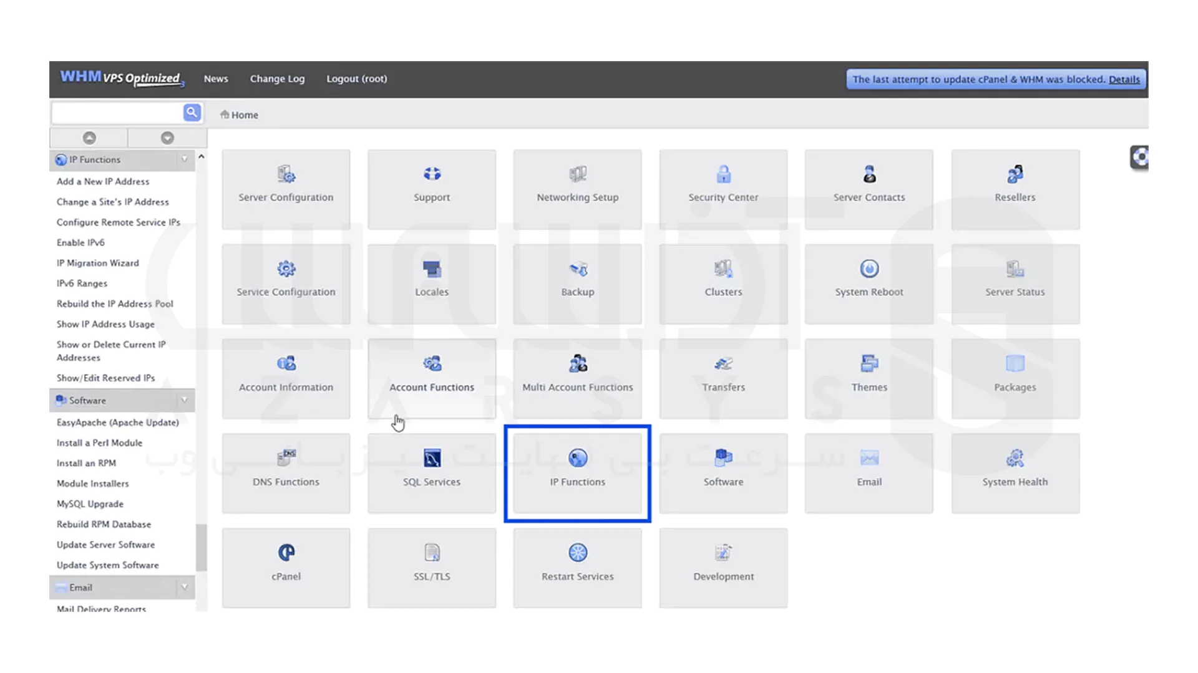The height and width of the screenshot is (673, 1198).
Task: Open the DNS Functions icon
Action: click(286, 459)
